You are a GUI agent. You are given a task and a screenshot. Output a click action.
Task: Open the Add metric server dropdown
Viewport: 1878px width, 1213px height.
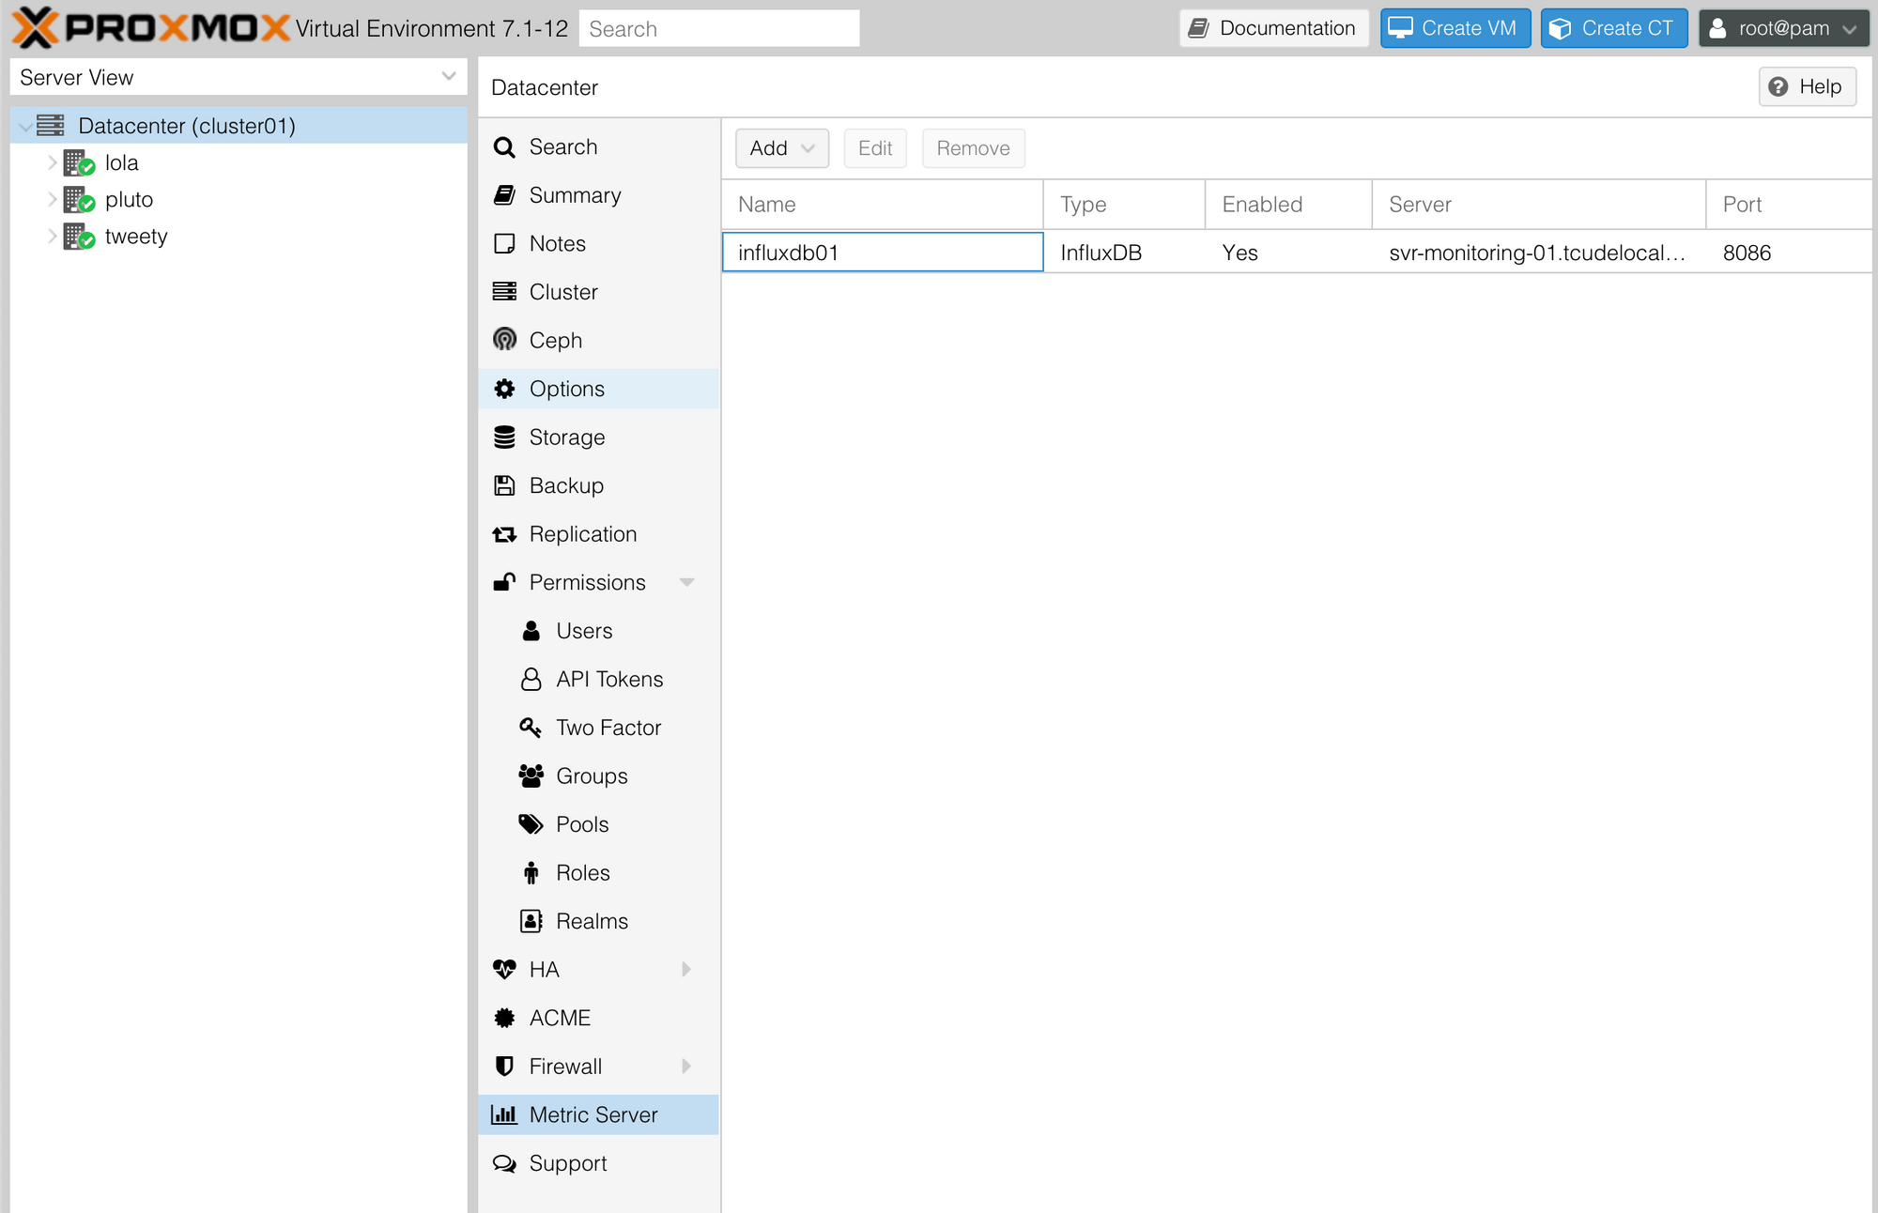click(x=782, y=148)
